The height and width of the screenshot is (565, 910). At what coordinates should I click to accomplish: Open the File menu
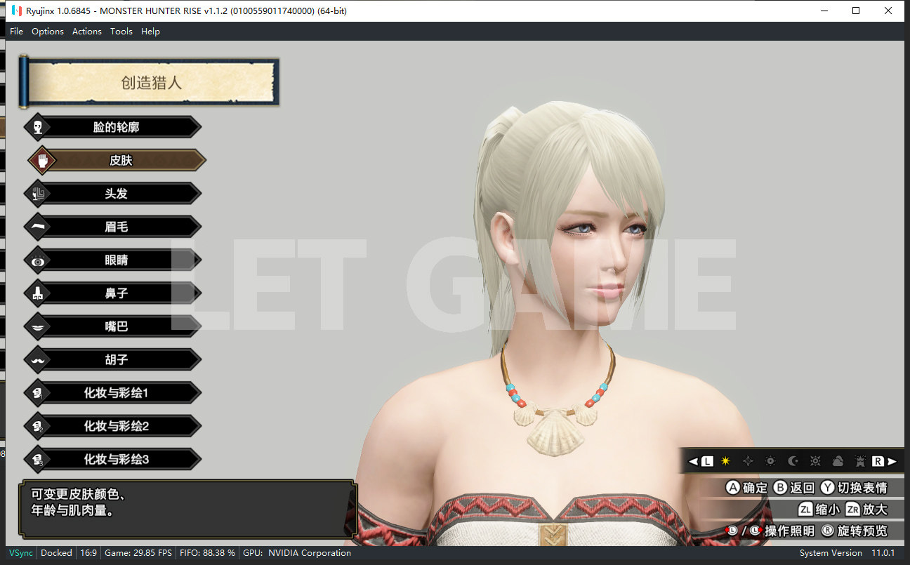click(16, 31)
